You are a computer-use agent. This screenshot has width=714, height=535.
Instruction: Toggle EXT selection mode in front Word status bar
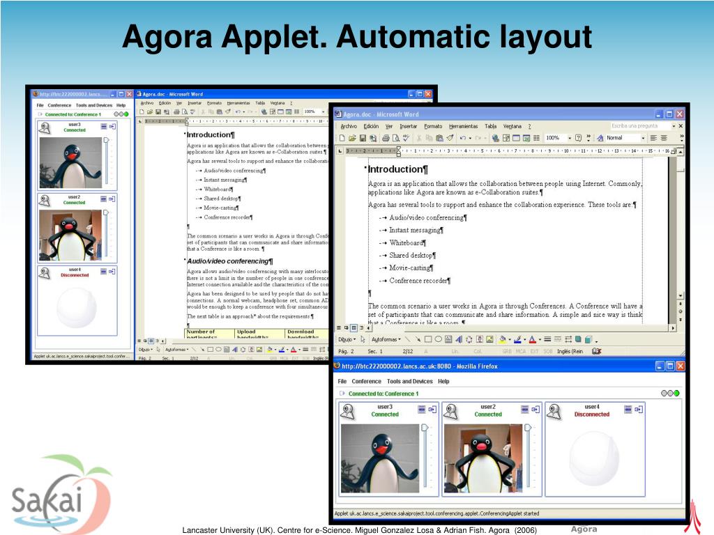[534, 351]
